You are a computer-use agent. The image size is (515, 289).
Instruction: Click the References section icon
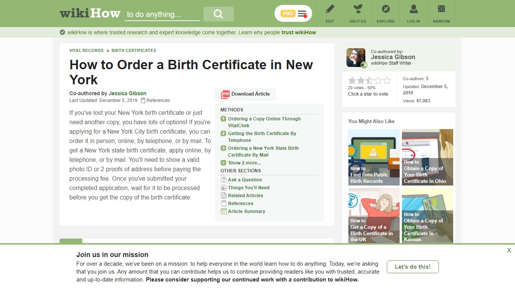pyautogui.click(x=224, y=204)
